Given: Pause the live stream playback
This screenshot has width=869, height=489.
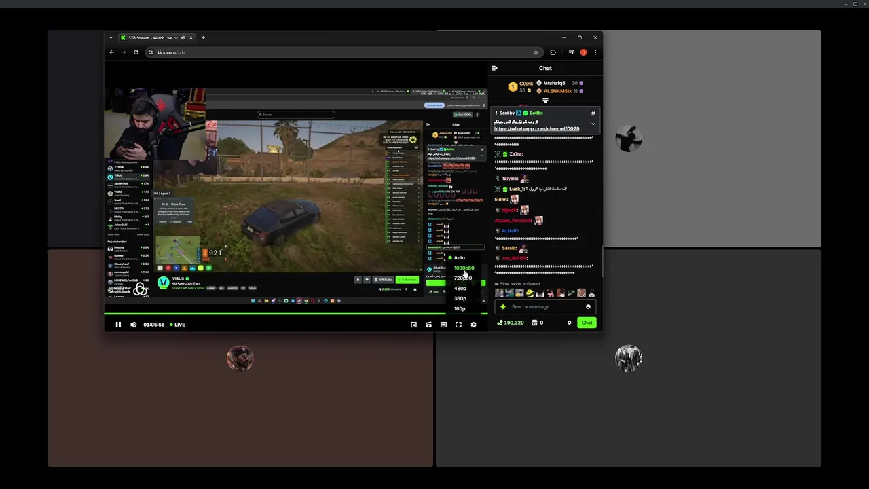Looking at the screenshot, I should [118, 325].
